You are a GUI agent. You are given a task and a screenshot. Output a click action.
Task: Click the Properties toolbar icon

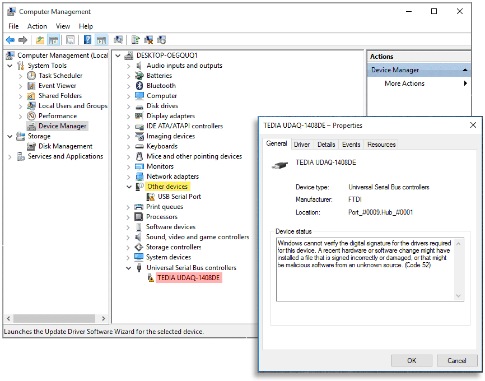click(70, 40)
